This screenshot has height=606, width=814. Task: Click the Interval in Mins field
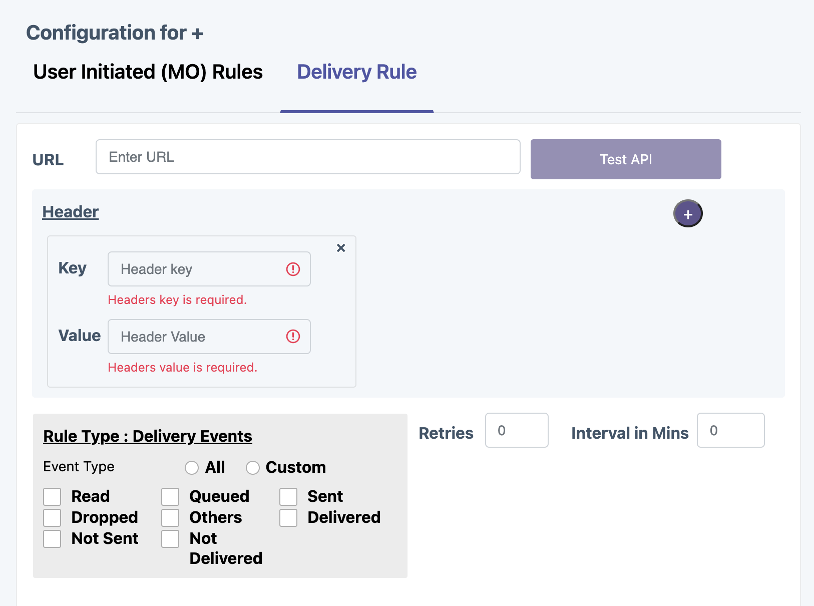[x=730, y=431]
